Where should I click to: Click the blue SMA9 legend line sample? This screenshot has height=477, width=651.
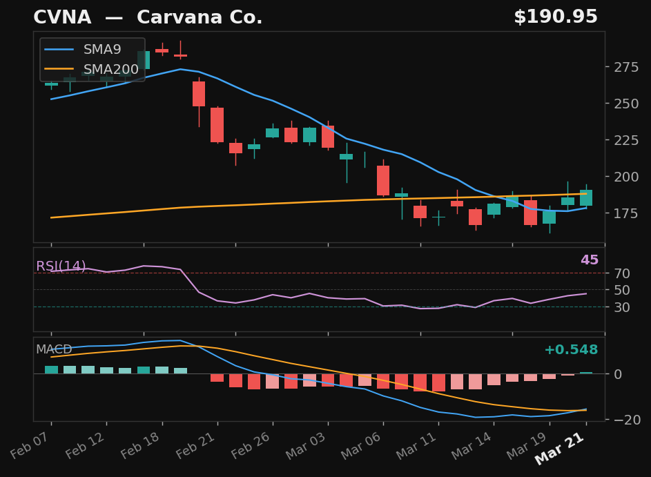coord(59,50)
